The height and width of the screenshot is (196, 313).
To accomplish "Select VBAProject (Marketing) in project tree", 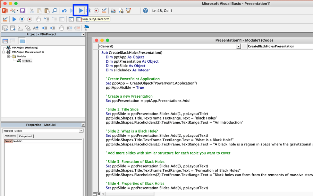I will 25,47.
